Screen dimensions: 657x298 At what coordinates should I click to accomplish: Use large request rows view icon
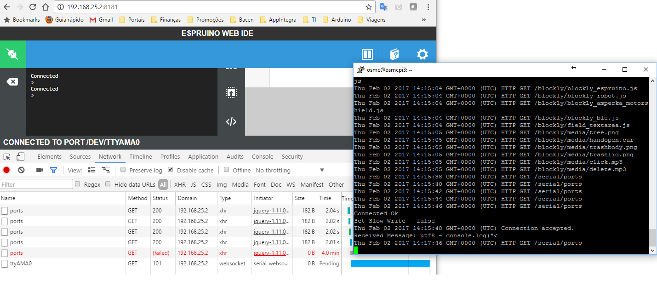pos(91,170)
